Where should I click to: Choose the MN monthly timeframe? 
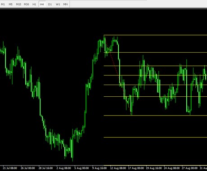pyautogui.click(x=65, y=4)
